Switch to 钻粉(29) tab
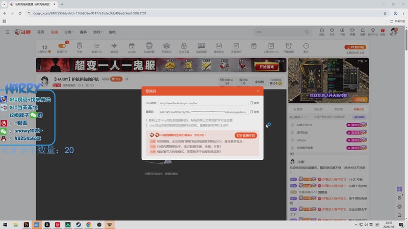 click(359, 109)
